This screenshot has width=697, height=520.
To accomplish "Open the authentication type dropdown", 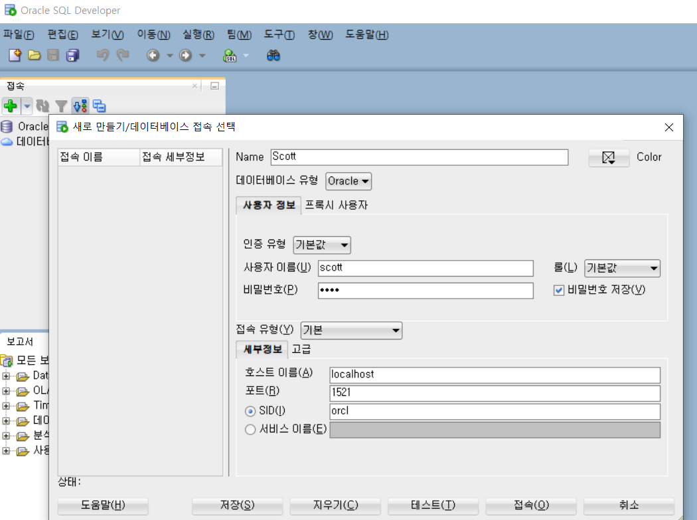I will pyautogui.click(x=322, y=245).
